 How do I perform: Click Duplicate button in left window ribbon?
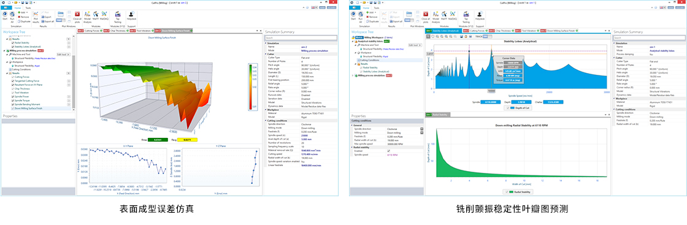point(24,21)
